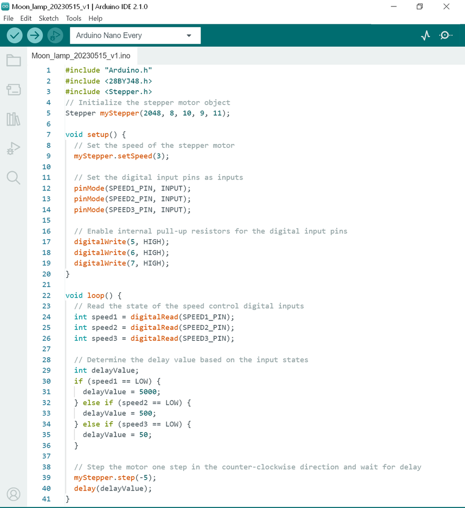This screenshot has height=508, width=465.
Task: Click 'SPEED2_PIN' in the pinMode line
Action: 130,199
